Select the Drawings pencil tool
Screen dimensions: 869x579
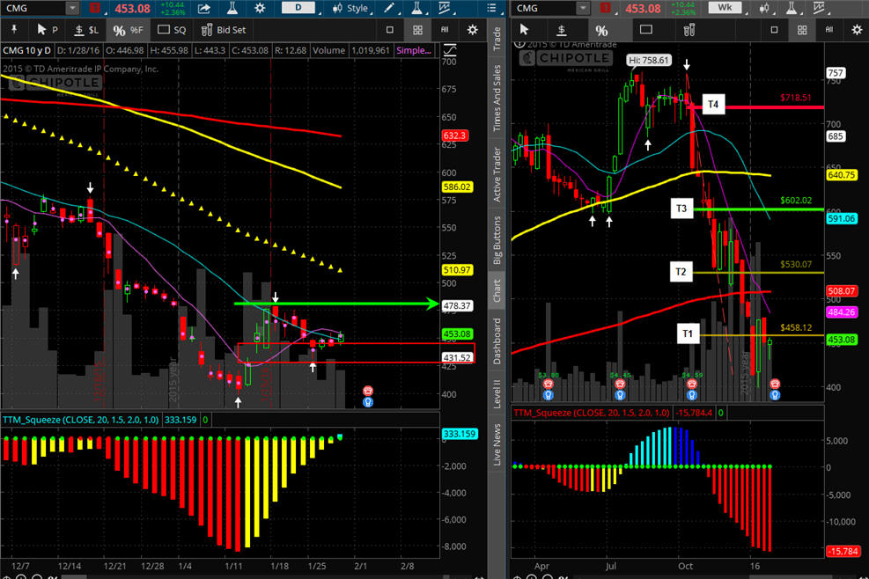389,8
